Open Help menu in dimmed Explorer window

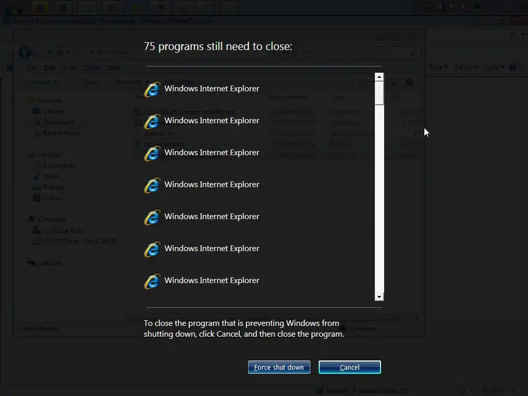113,68
